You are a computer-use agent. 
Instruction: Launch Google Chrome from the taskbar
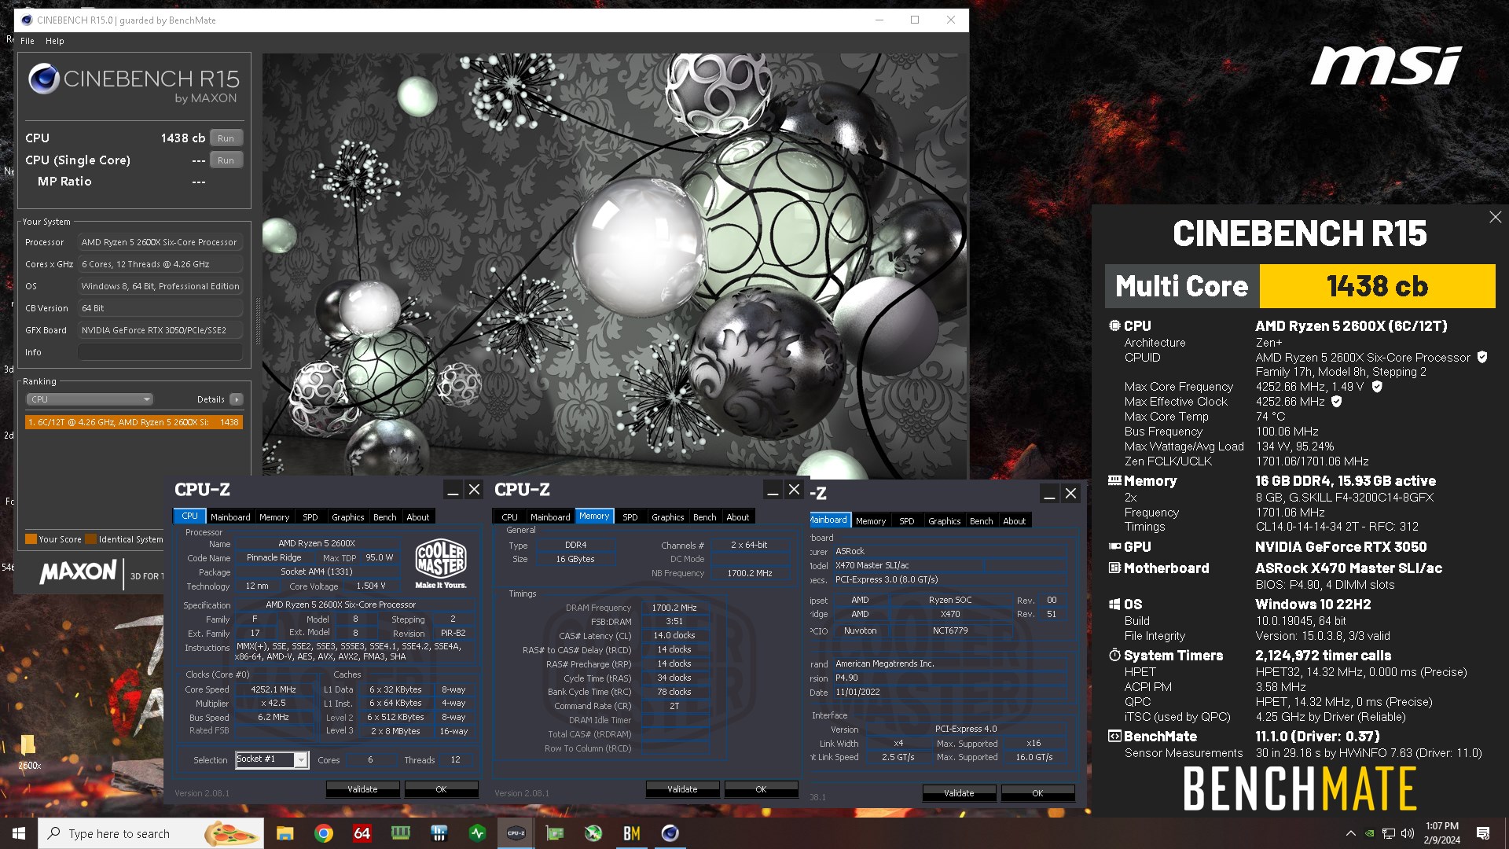(x=323, y=833)
